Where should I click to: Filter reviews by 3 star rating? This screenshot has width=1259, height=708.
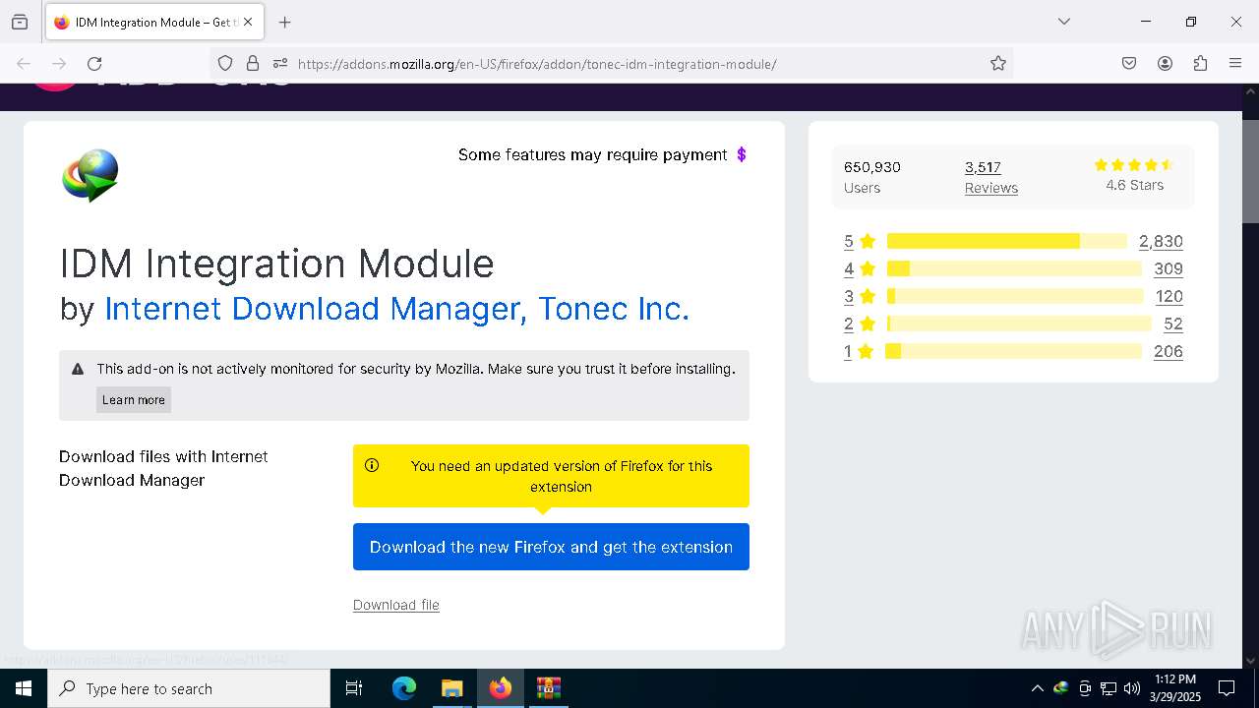(859, 296)
